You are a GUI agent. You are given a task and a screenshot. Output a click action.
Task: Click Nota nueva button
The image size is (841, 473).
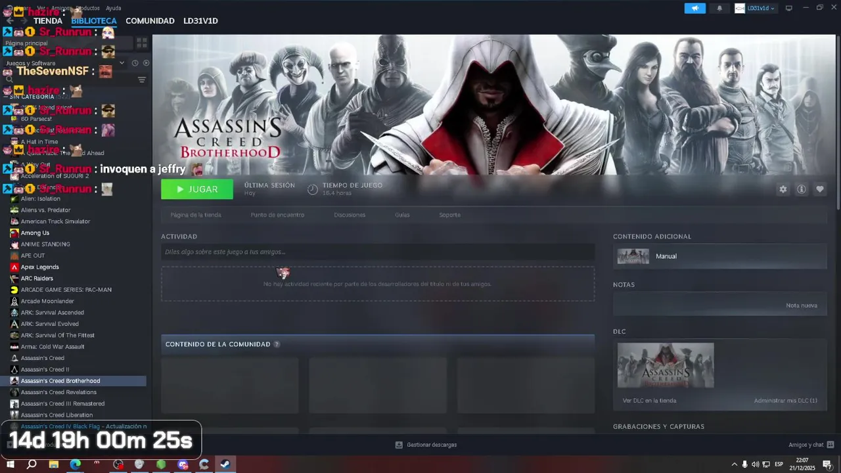coord(802,305)
